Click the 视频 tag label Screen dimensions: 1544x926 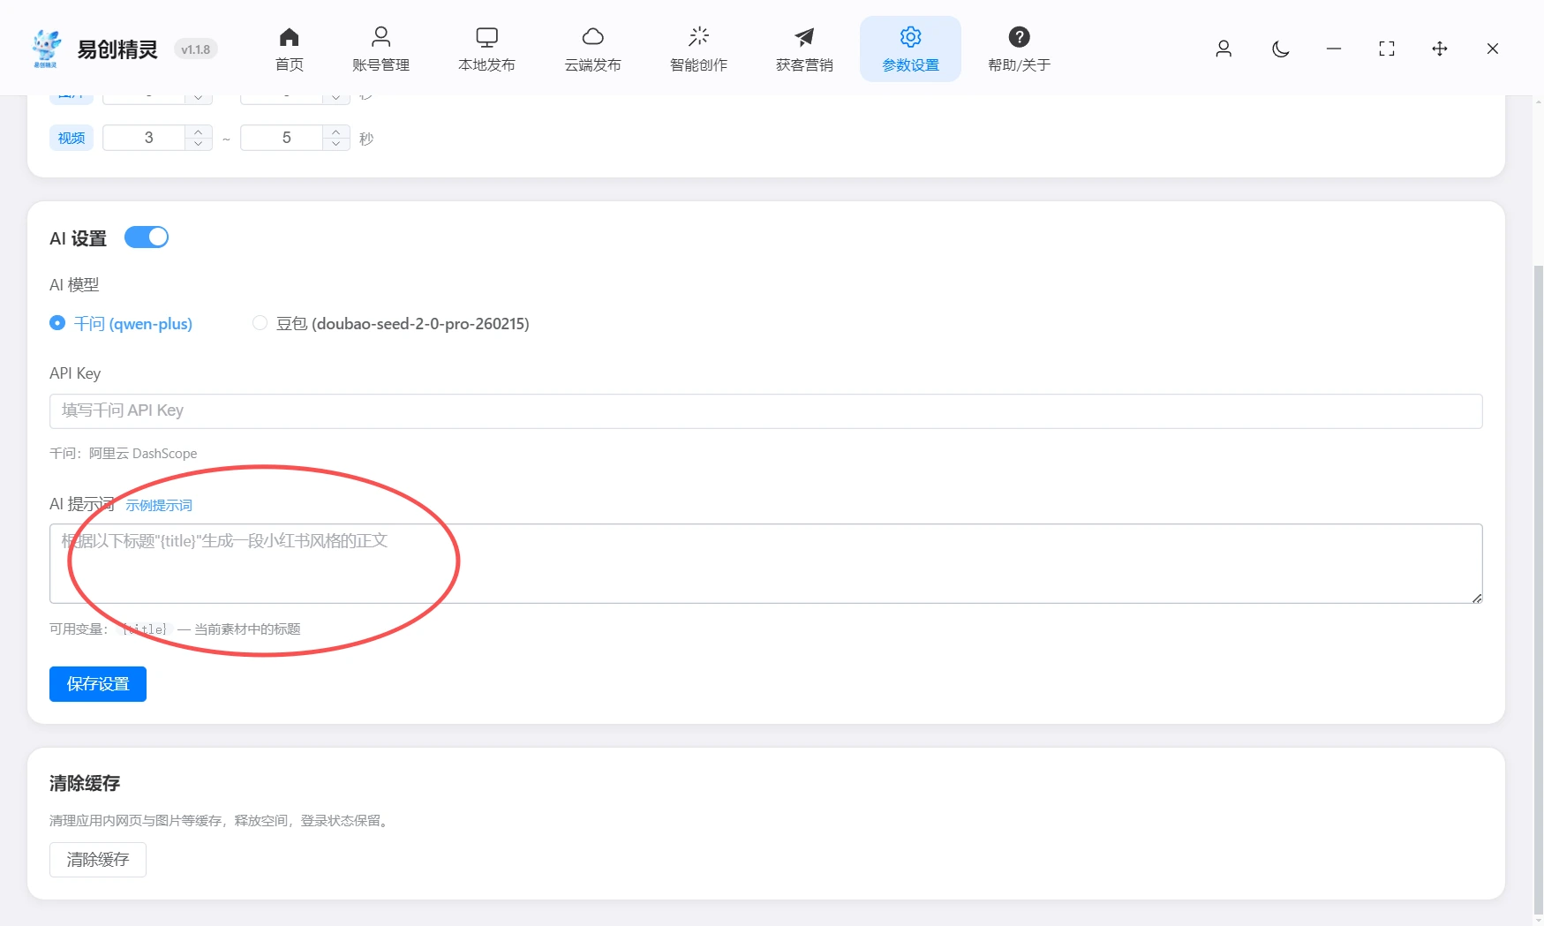point(72,138)
